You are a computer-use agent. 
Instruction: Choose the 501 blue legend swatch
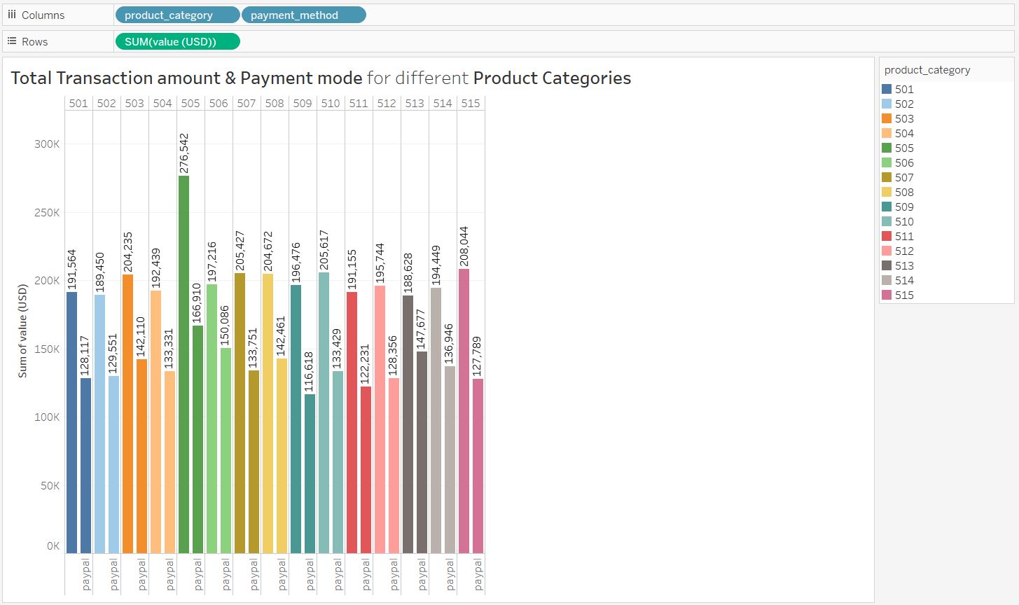(x=887, y=89)
